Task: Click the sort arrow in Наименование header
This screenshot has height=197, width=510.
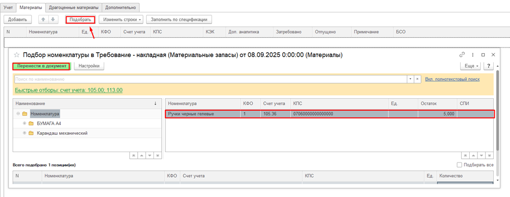Action: point(155,103)
